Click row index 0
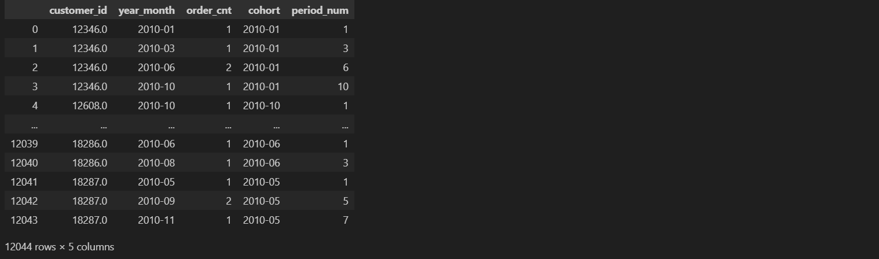Screen dimensions: 879x259 (x=35, y=29)
